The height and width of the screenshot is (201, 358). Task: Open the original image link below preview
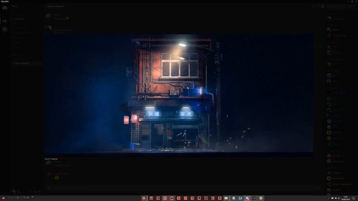click(x=51, y=159)
